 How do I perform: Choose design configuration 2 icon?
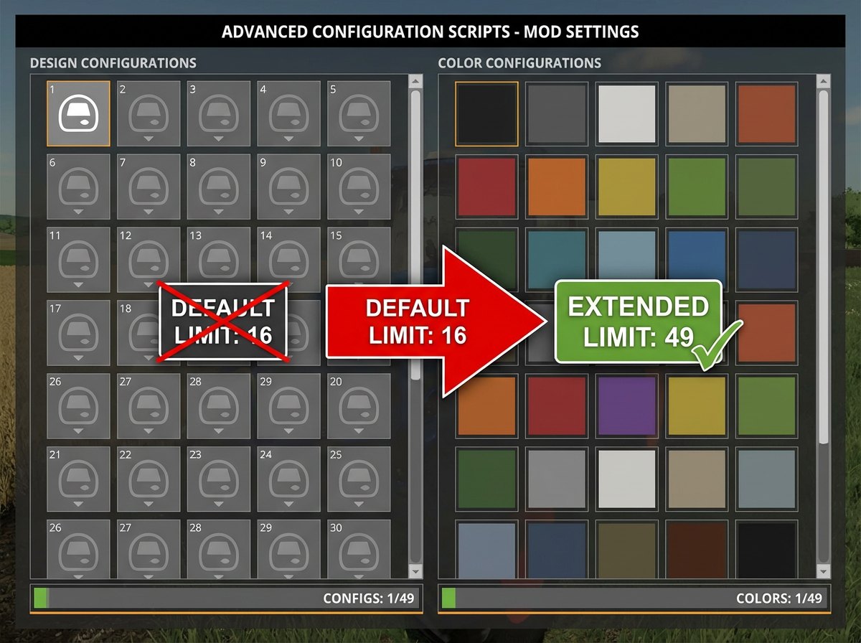point(149,114)
